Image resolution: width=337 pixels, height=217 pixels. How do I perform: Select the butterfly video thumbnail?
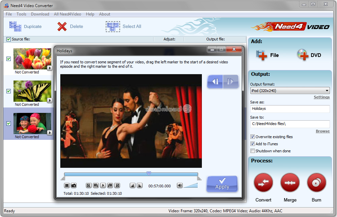coord(32,91)
